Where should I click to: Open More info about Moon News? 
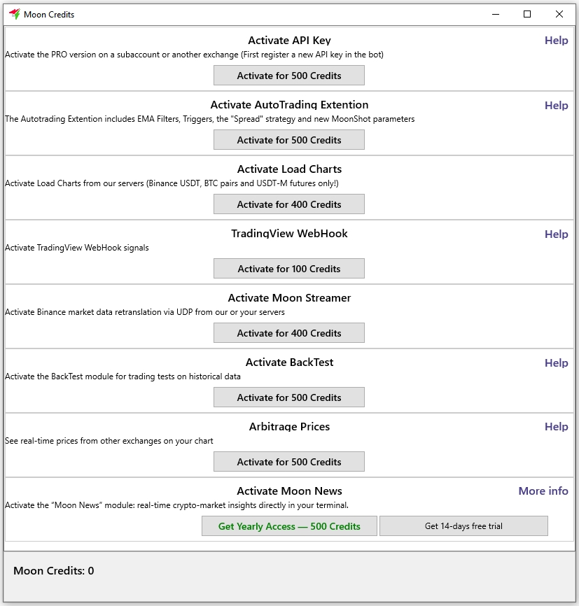543,491
